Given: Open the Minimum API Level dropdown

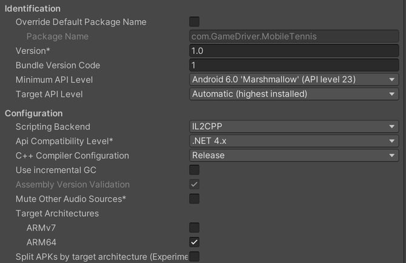Looking at the screenshot, I should 294,80.
